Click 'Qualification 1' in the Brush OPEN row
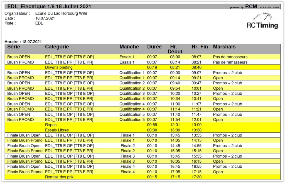 click(132, 73)
